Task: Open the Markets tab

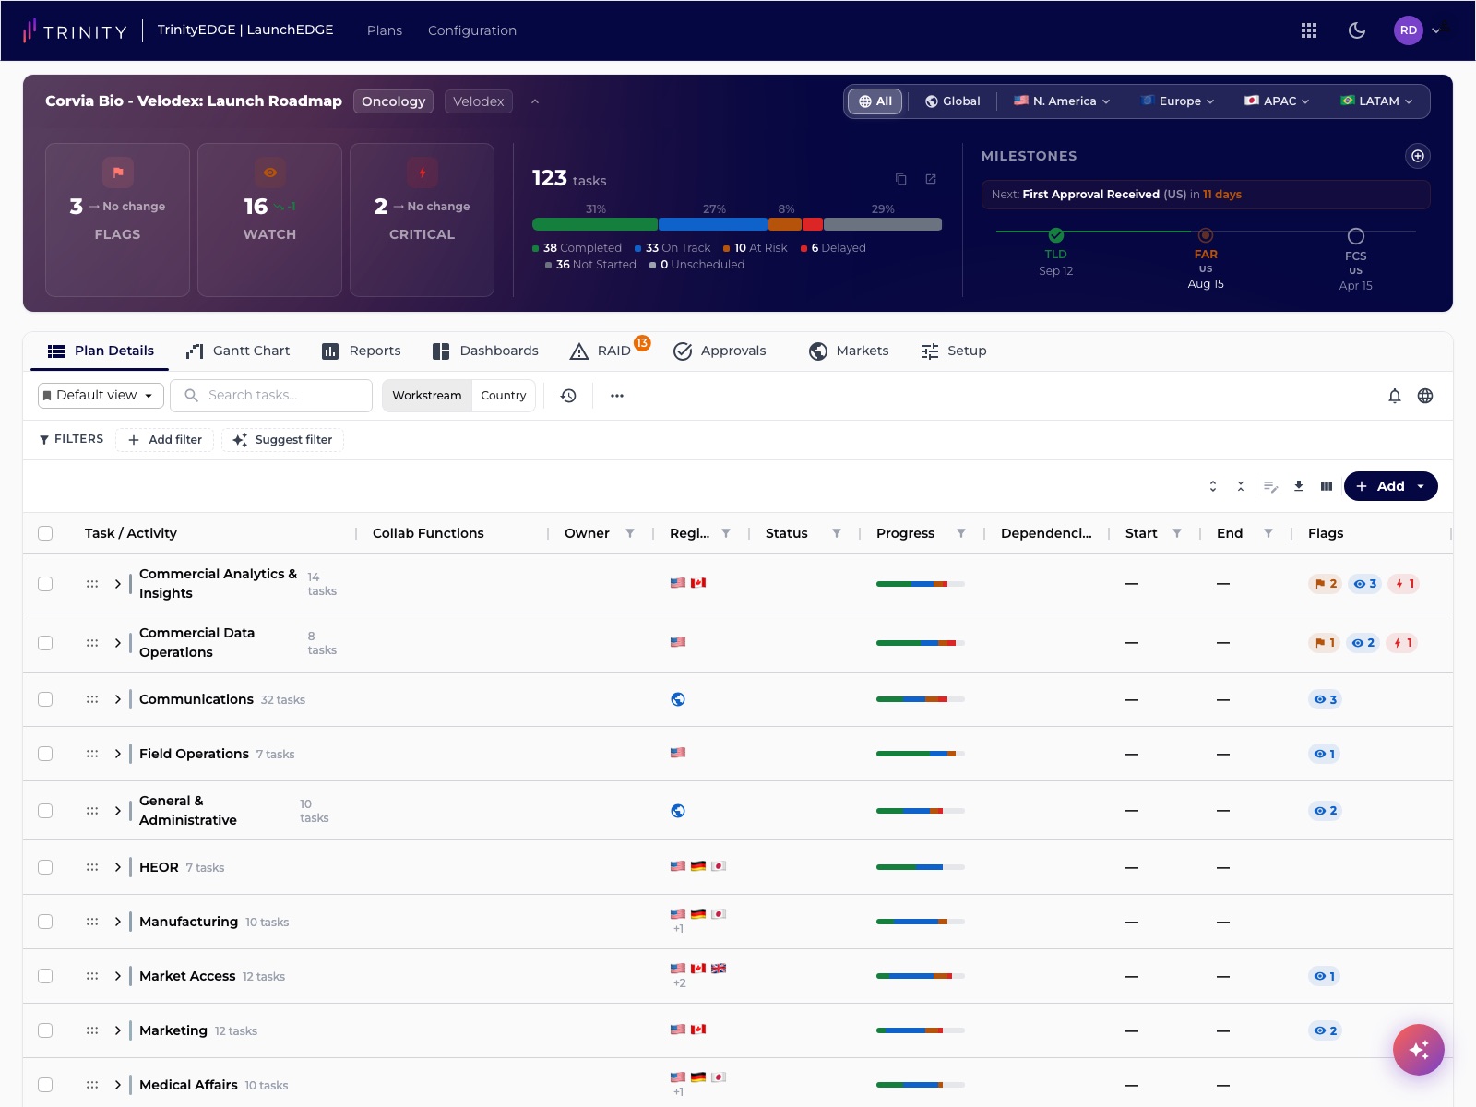Action: click(x=849, y=351)
